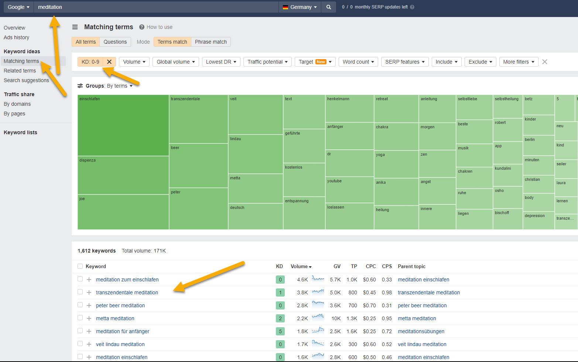The width and height of the screenshot is (578, 362).
Task: Open Overview in the sidebar
Action: point(14,28)
